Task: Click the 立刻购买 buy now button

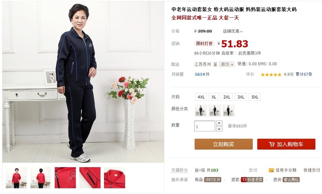Action: pyautogui.click(x=224, y=144)
